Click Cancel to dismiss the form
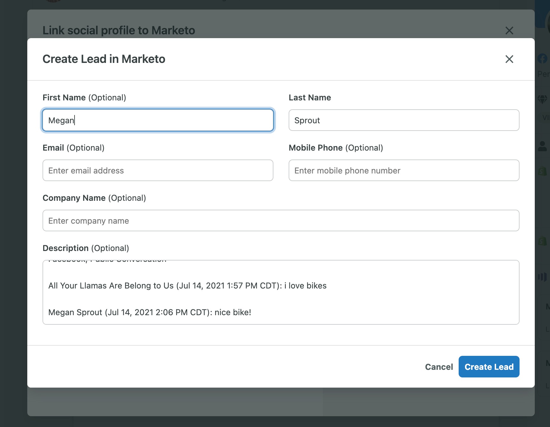 [x=439, y=367]
